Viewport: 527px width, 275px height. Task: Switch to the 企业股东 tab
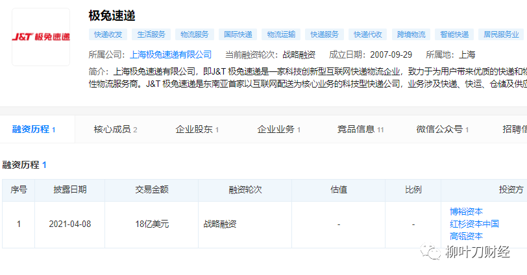pos(197,129)
